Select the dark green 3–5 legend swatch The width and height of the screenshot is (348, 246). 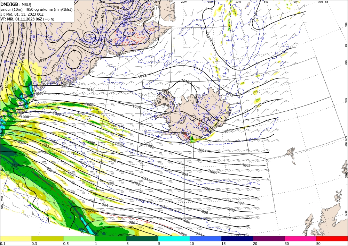142,238
